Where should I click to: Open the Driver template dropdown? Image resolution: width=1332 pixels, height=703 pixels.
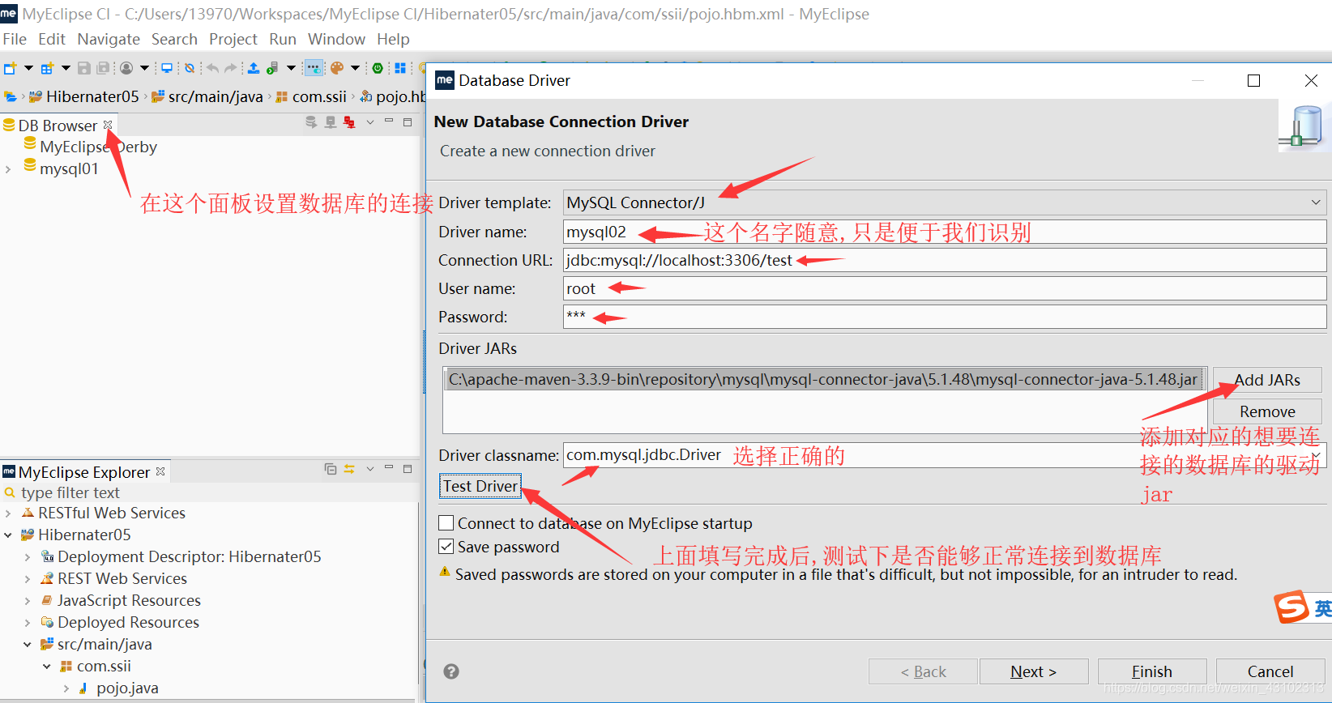[x=1316, y=202]
